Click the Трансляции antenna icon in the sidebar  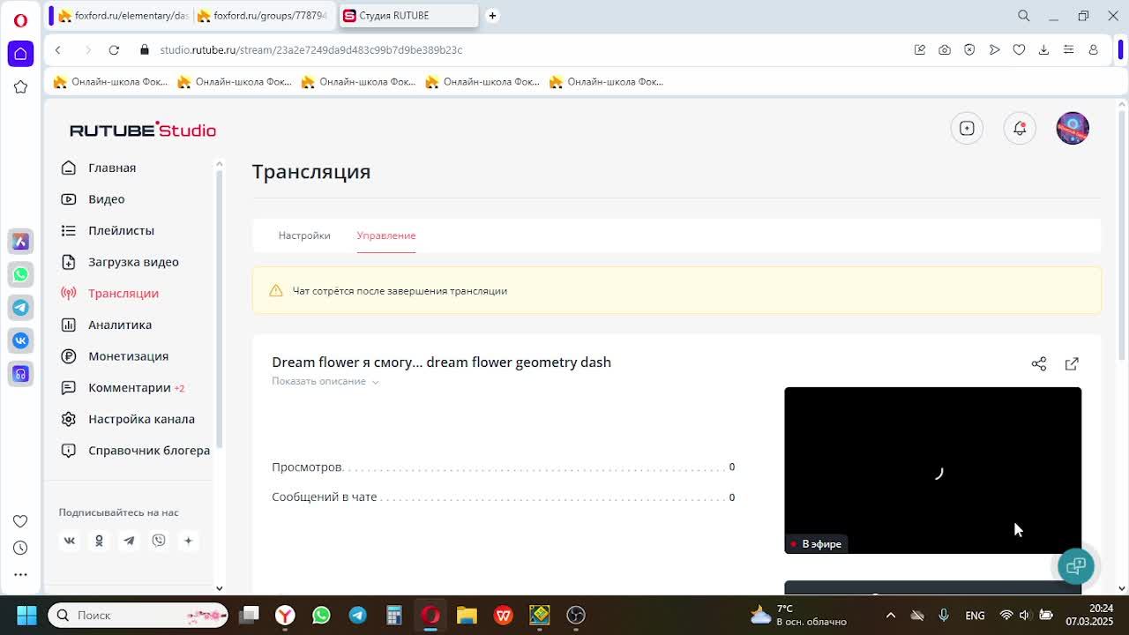pos(68,294)
